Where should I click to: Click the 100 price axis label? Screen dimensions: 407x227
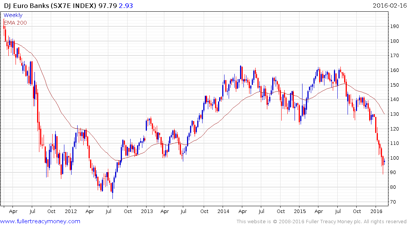click(395, 158)
